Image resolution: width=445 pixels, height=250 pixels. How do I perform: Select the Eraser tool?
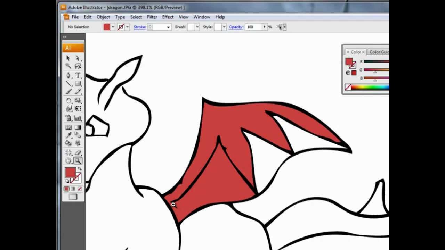[78, 152]
